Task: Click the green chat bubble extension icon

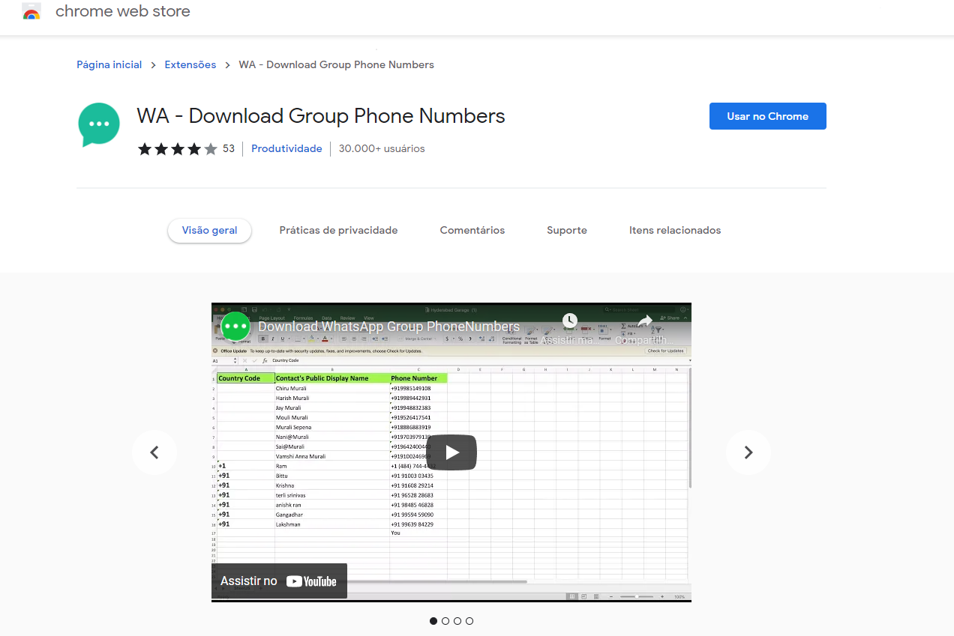Action: pos(99,124)
